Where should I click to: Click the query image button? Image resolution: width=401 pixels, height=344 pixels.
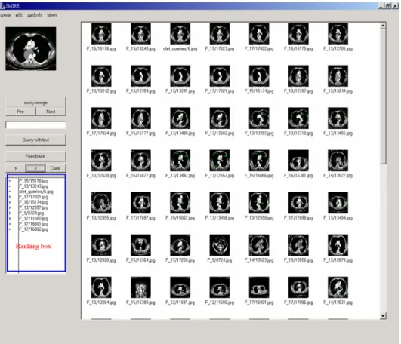click(35, 103)
